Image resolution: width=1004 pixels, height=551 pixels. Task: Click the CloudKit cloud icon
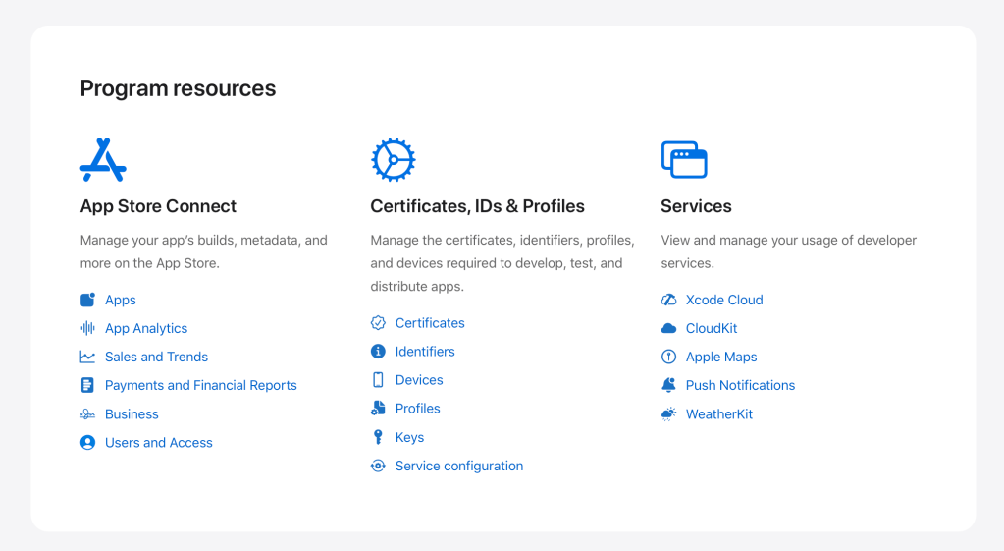point(668,329)
